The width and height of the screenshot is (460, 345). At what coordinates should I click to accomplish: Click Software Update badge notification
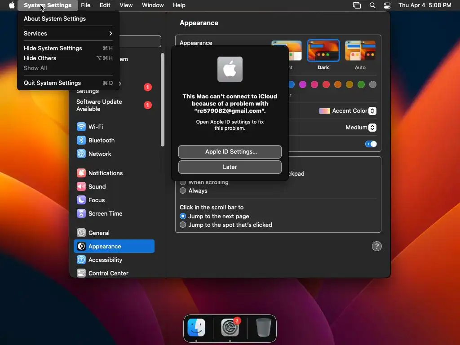pyautogui.click(x=147, y=105)
